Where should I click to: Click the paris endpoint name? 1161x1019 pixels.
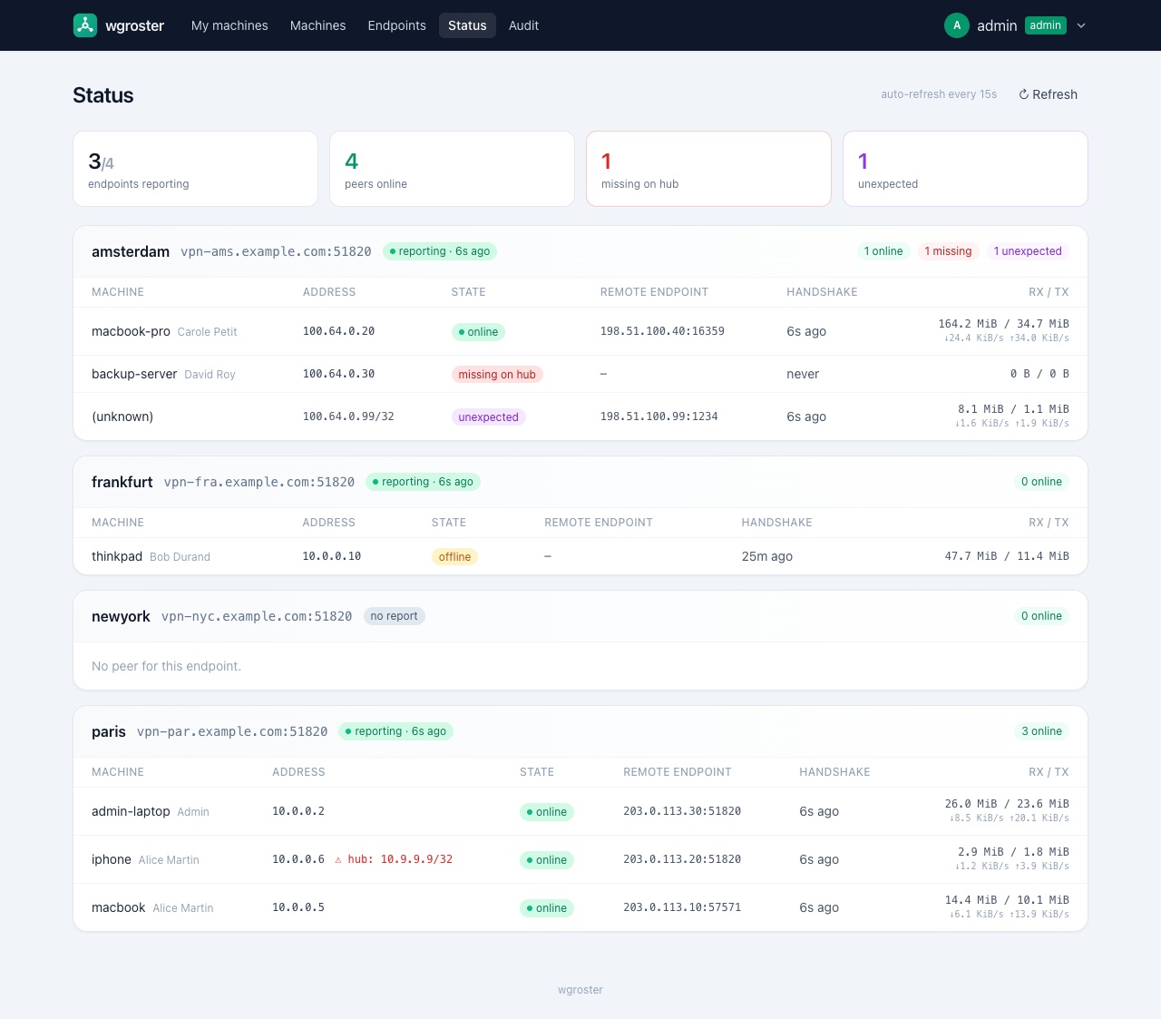[109, 731]
